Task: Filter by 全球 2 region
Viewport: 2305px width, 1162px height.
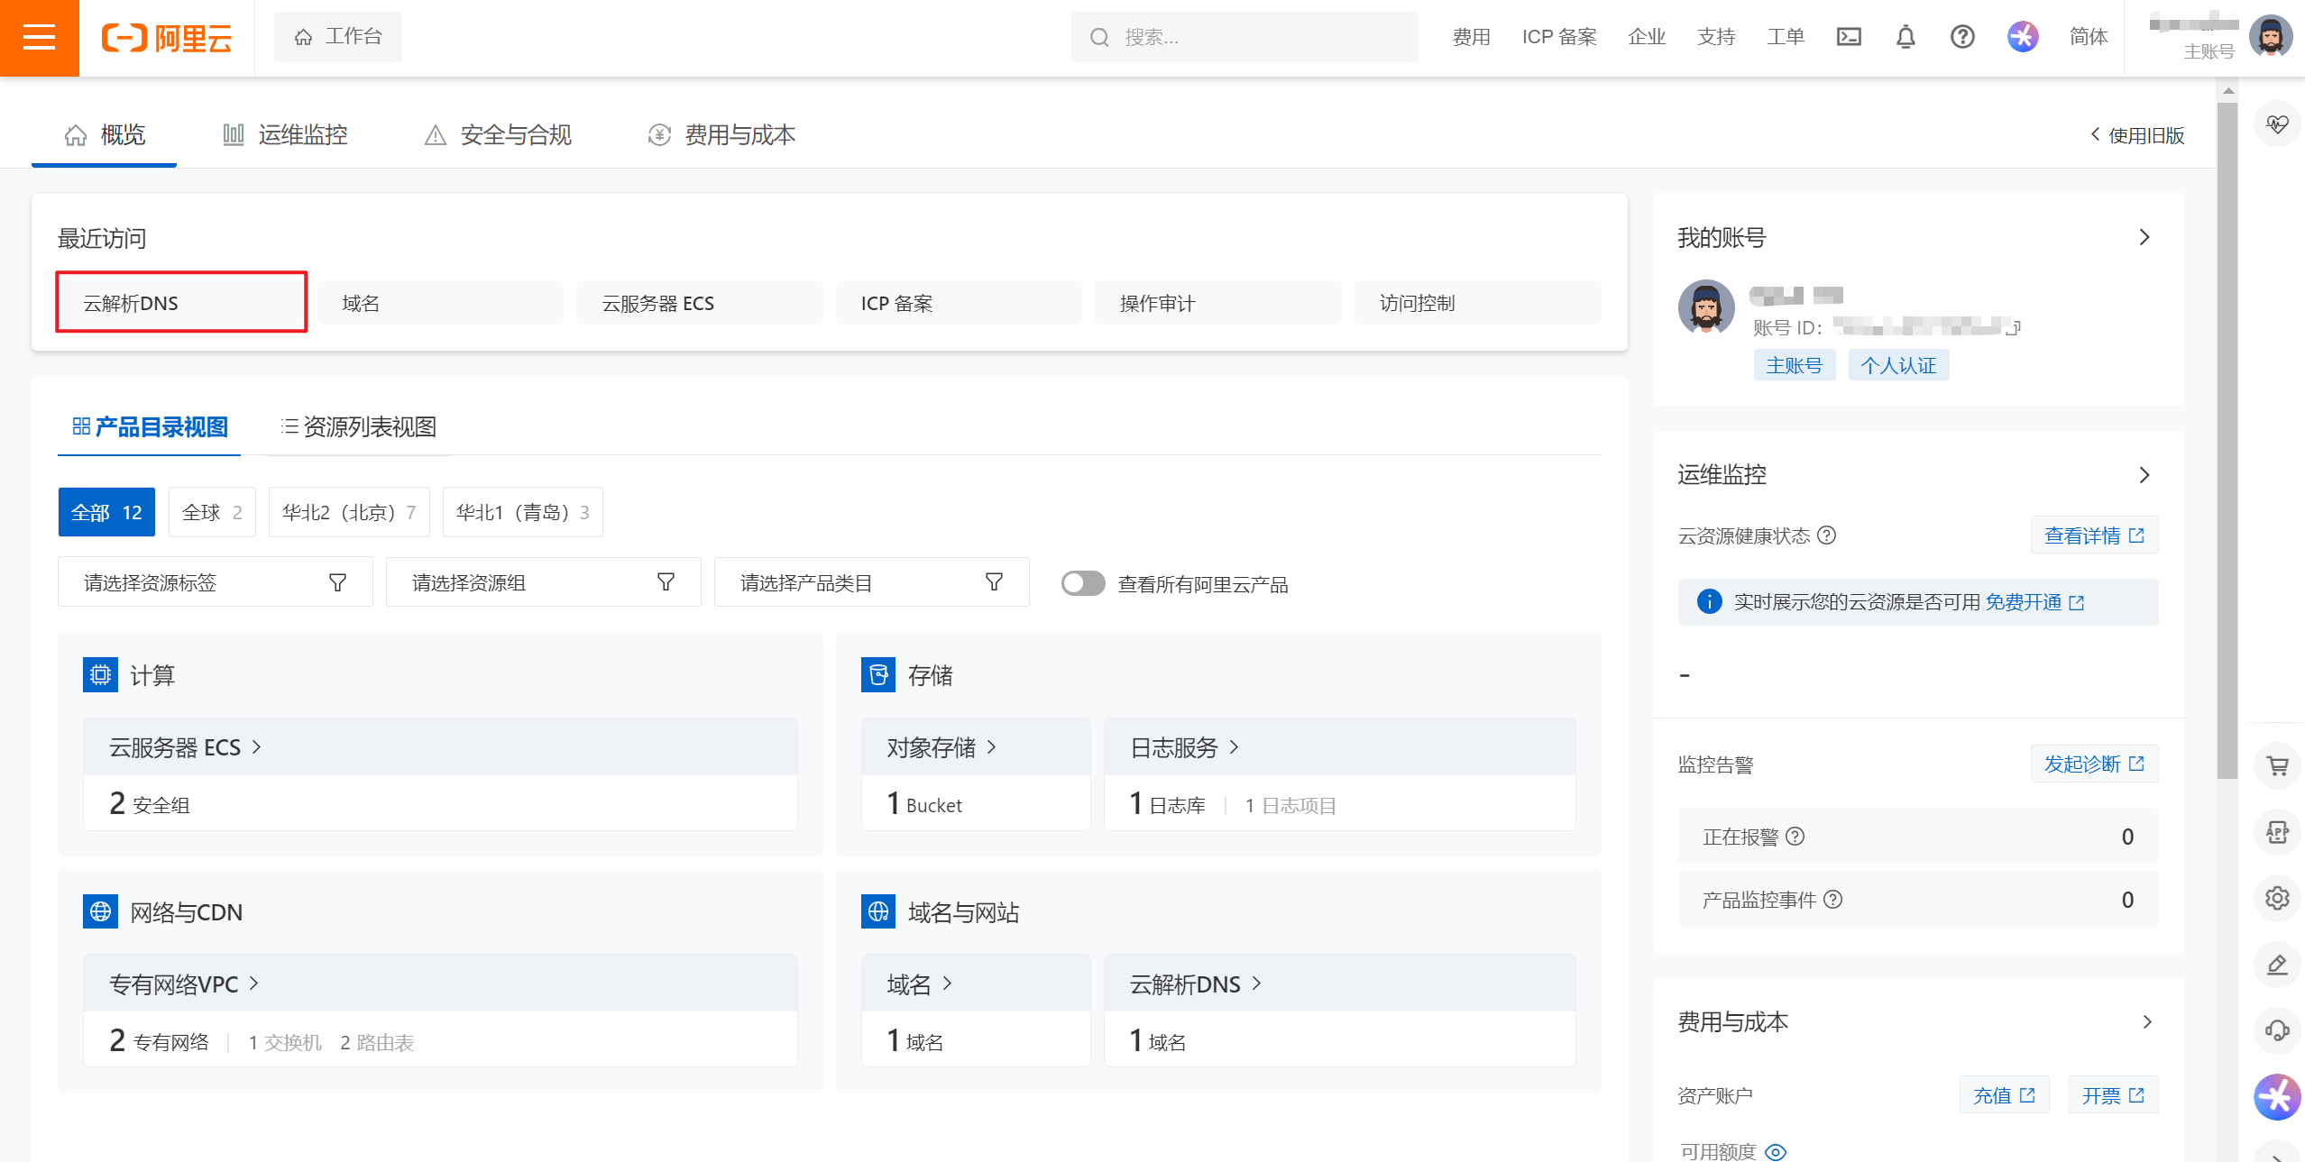Action: (212, 512)
